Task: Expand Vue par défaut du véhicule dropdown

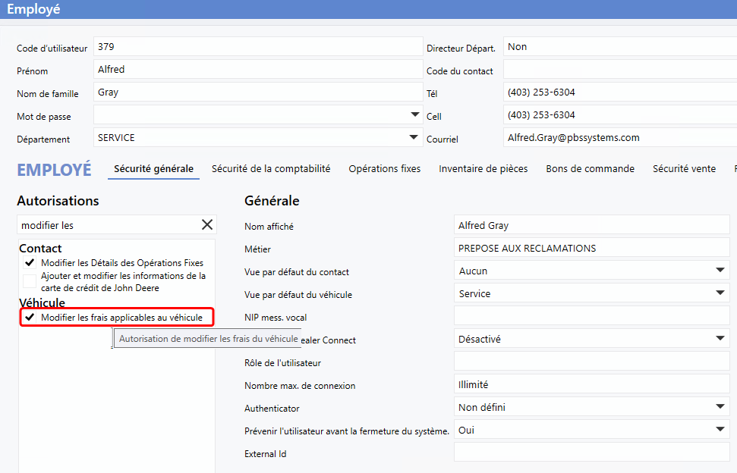Action: pos(720,293)
